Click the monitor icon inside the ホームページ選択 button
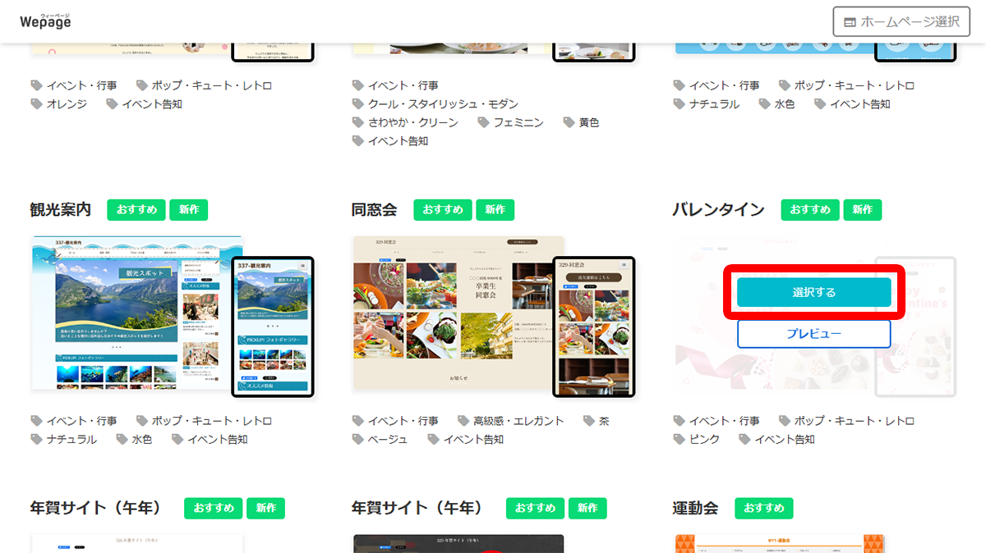The height and width of the screenshot is (553, 986). [x=850, y=21]
